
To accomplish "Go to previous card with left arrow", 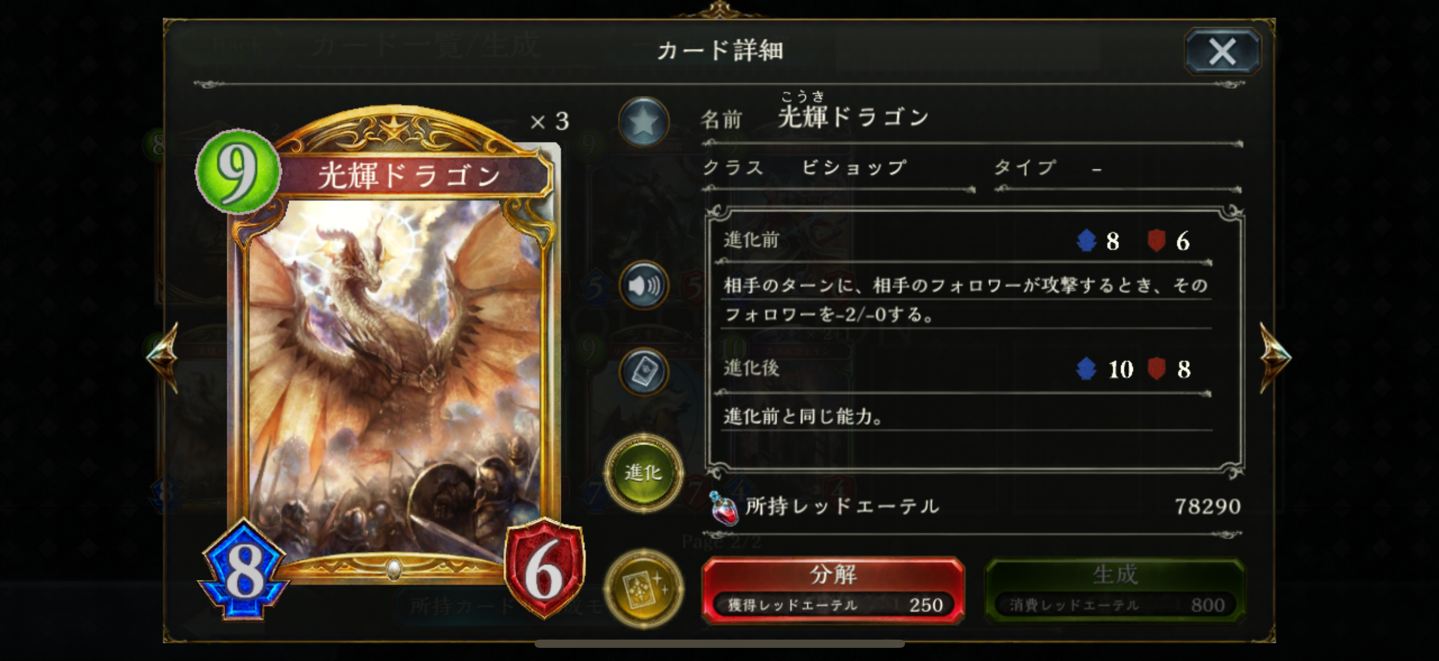I will [x=163, y=357].
